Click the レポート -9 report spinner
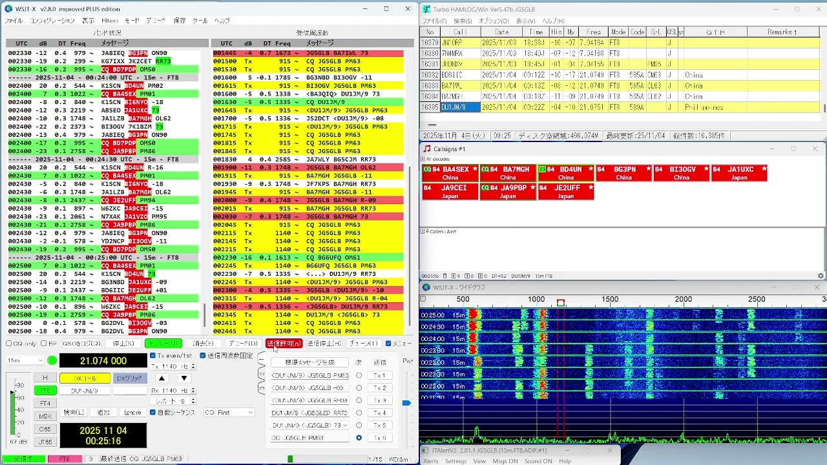 pyautogui.click(x=173, y=401)
